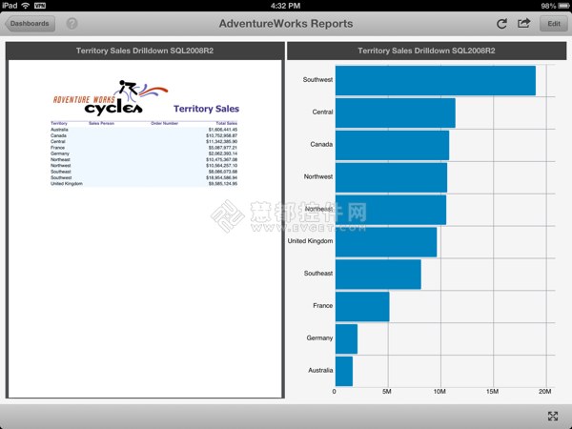Select the Southeast bar in the chart
Image resolution: width=572 pixels, height=429 pixels.
click(x=378, y=275)
